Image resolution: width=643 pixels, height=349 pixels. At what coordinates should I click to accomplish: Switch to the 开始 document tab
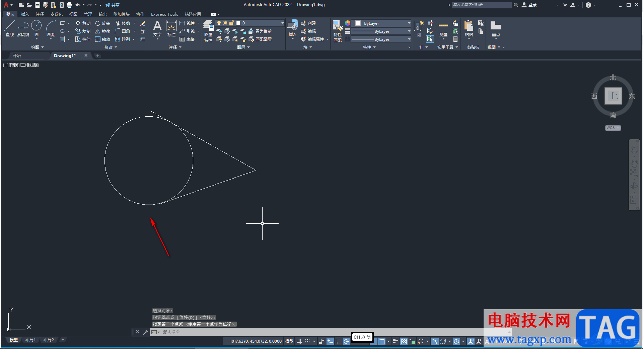click(17, 55)
